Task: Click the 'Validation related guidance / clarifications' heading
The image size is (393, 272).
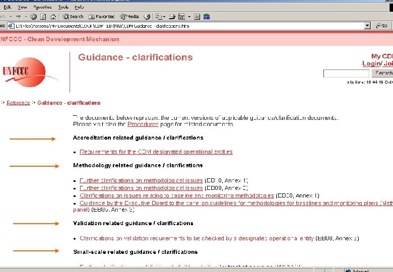Action: pyautogui.click(x=133, y=223)
